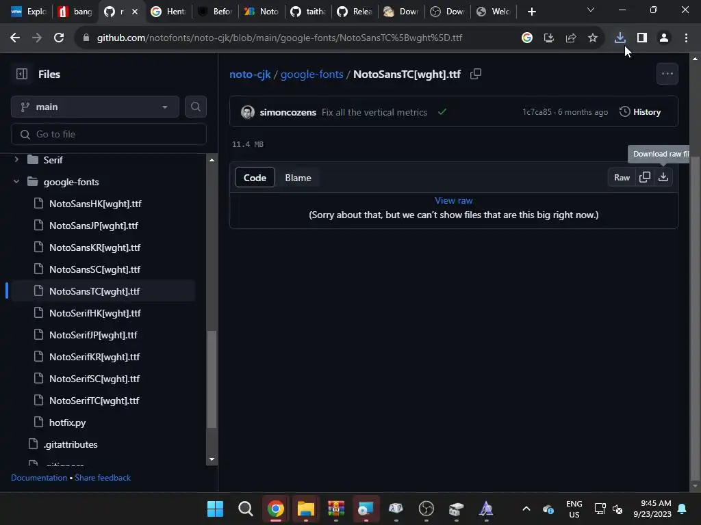Click the History clock link

[640, 112]
